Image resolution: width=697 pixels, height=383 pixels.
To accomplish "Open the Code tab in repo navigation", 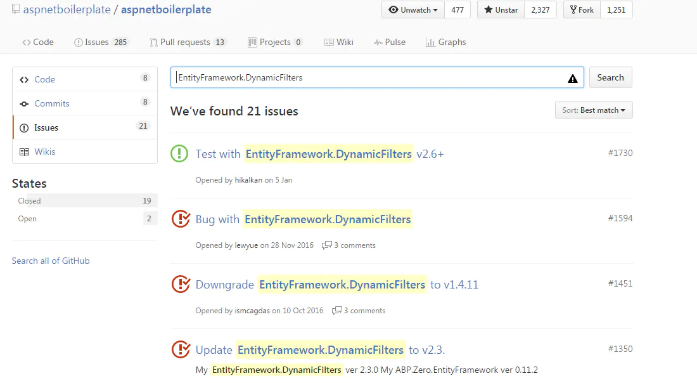I will 38,42.
